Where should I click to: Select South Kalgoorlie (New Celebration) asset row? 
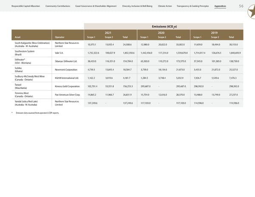point(127,44)
